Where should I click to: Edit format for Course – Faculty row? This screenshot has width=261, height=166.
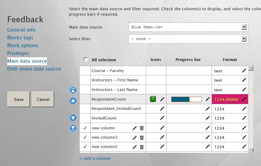[x=244, y=71]
